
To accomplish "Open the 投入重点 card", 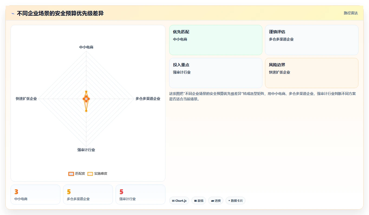I will (216, 73).
